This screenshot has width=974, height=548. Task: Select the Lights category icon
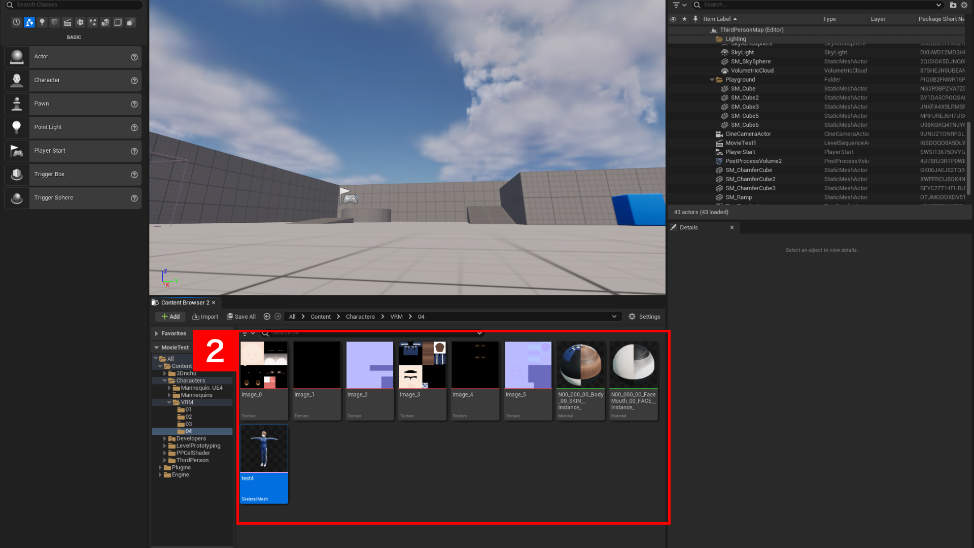[42, 22]
